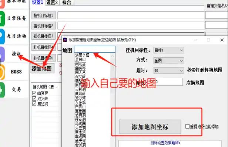Open the 方式 dropdown showing 全图

coord(169,60)
